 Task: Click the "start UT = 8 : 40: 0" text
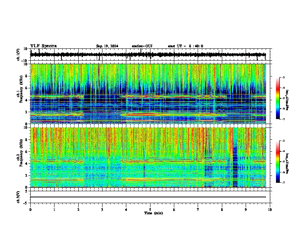tap(185, 46)
